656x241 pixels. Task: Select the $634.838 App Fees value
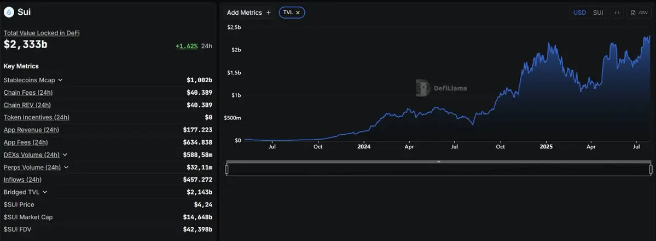tap(198, 142)
